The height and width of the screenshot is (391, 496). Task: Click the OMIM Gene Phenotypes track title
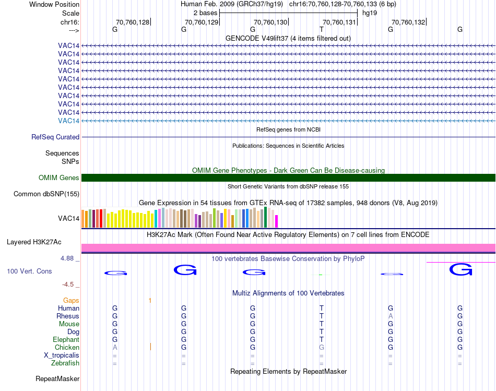pos(288,170)
